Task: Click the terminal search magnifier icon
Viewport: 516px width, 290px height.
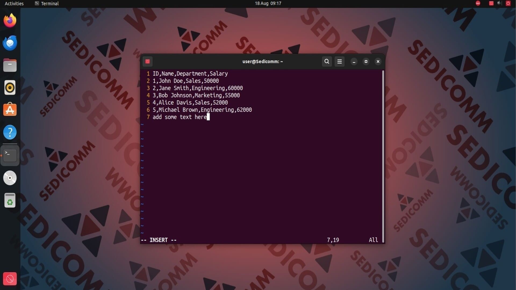Action: 327,61
